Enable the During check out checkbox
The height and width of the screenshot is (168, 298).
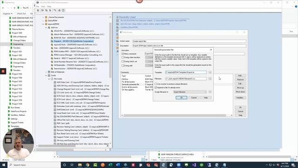[x=123, y=62]
